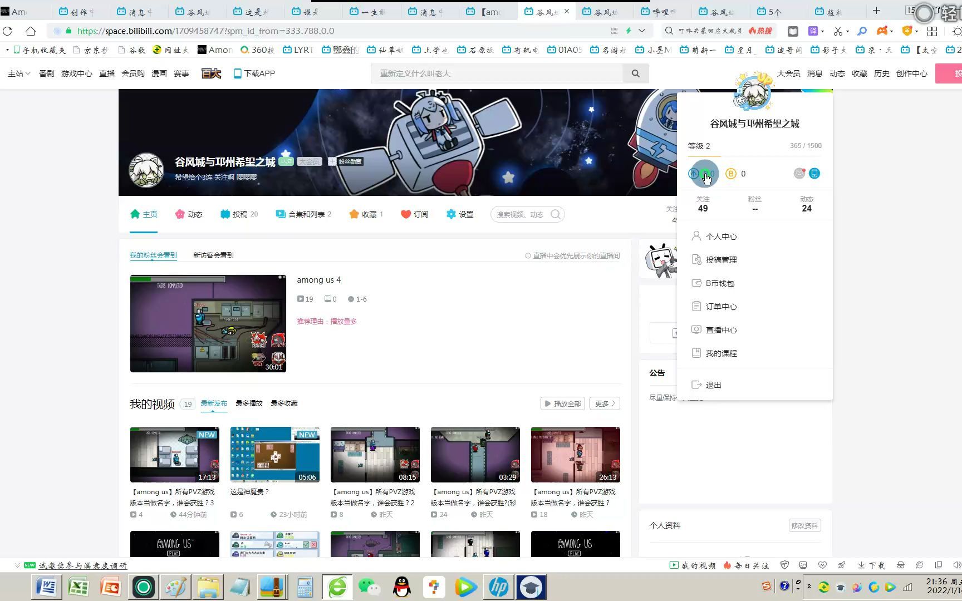This screenshot has height=601, width=962.
Task: Click 修改资料 button
Action: [805, 525]
